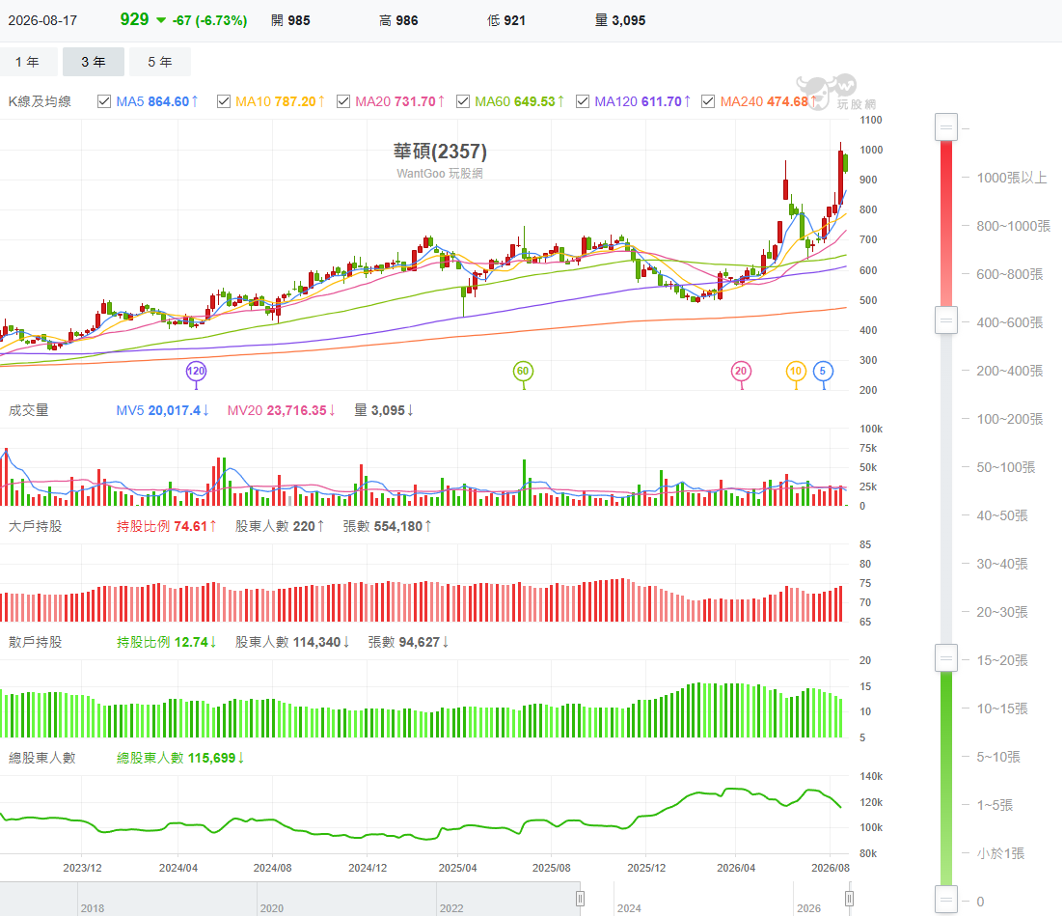Grab the top handle of share-size slider

946,127
